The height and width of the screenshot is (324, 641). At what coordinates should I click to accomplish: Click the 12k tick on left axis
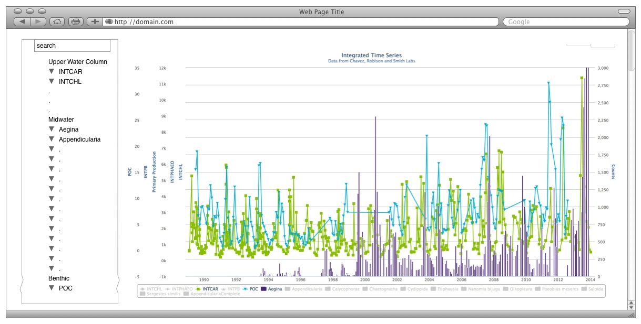pyautogui.click(x=162, y=68)
